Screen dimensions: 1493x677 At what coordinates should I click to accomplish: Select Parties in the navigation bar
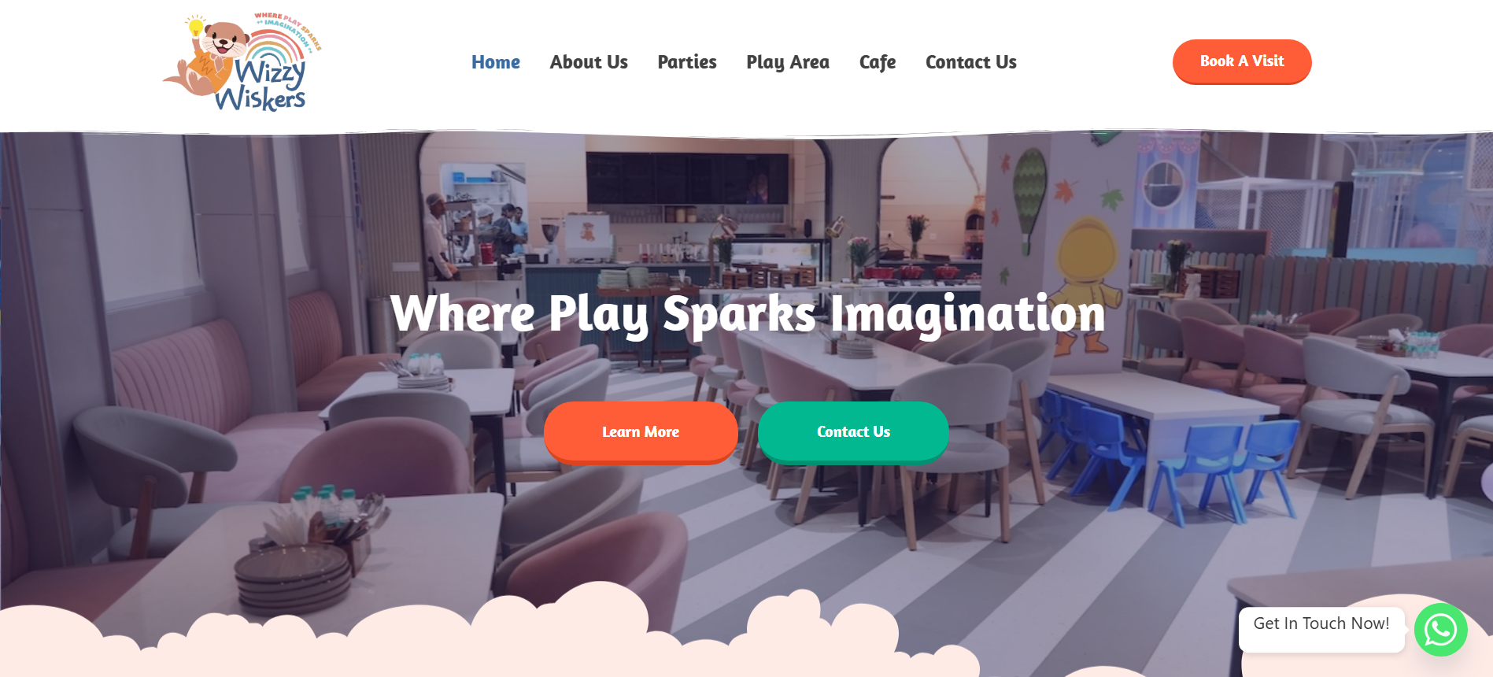point(687,62)
